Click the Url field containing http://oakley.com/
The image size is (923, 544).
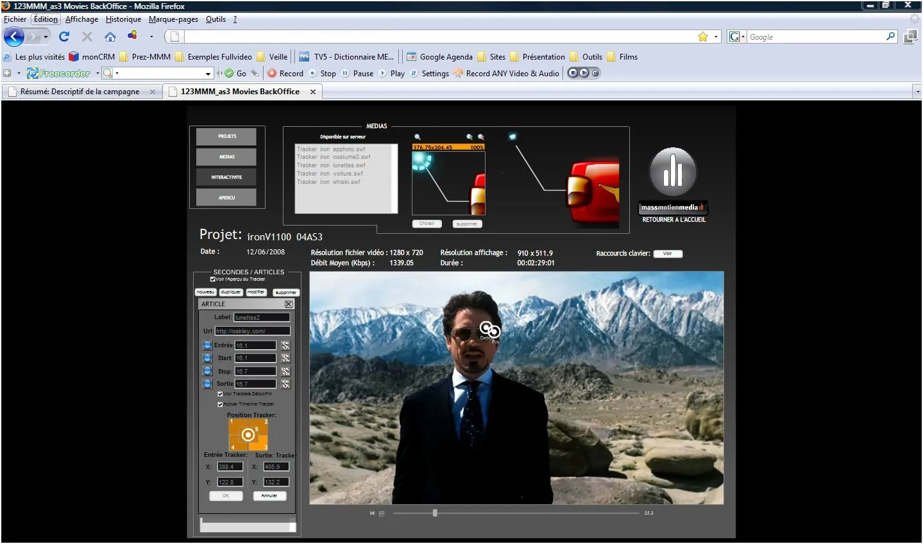click(252, 331)
